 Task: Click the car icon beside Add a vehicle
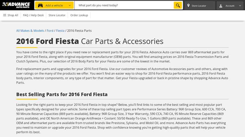(x=40, y=5)
